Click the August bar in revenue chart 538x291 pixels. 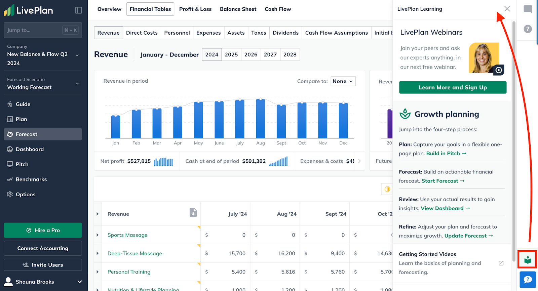261,119
